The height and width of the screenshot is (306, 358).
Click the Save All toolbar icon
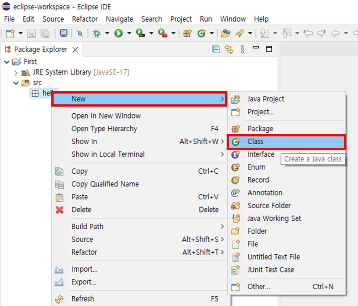click(45, 34)
